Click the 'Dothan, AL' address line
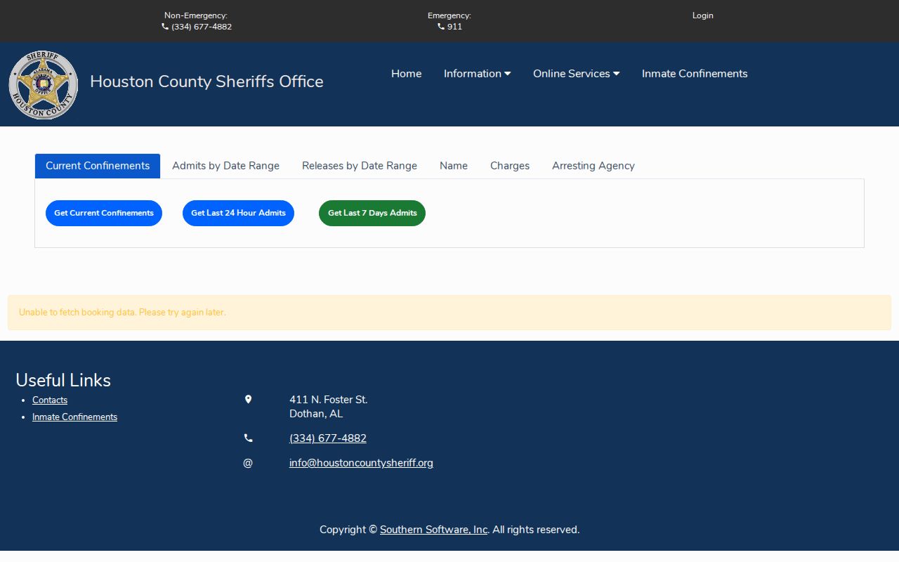This screenshot has height=562, width=899. 316,414
